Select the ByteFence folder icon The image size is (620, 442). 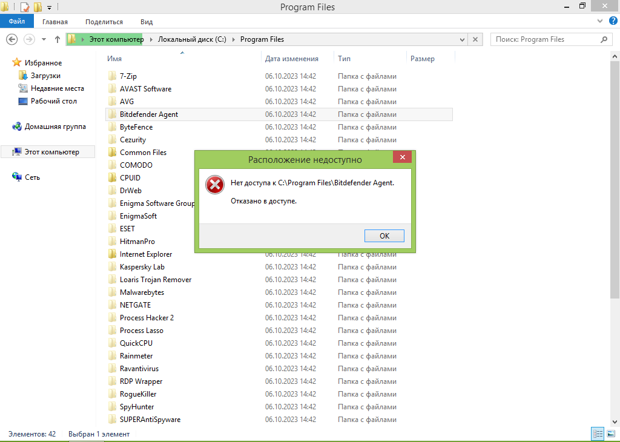pos(112,127)
